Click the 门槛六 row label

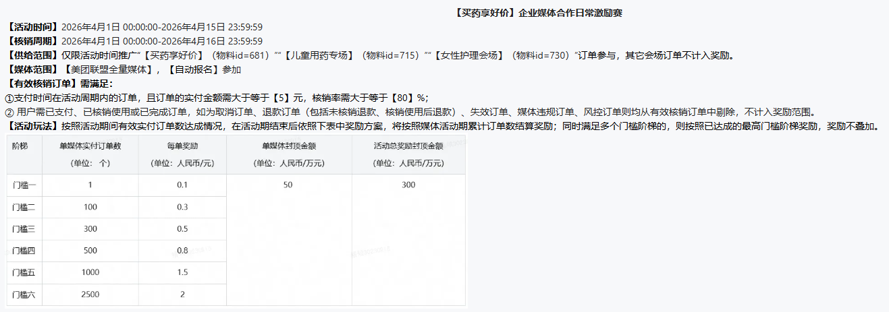coord(23,294)
